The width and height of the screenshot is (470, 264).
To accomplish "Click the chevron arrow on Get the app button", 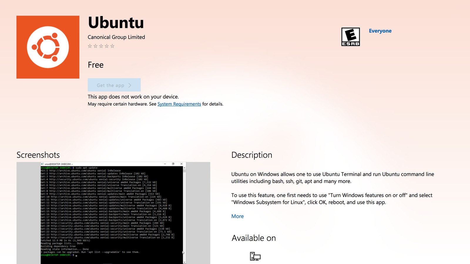I will 130,85.
